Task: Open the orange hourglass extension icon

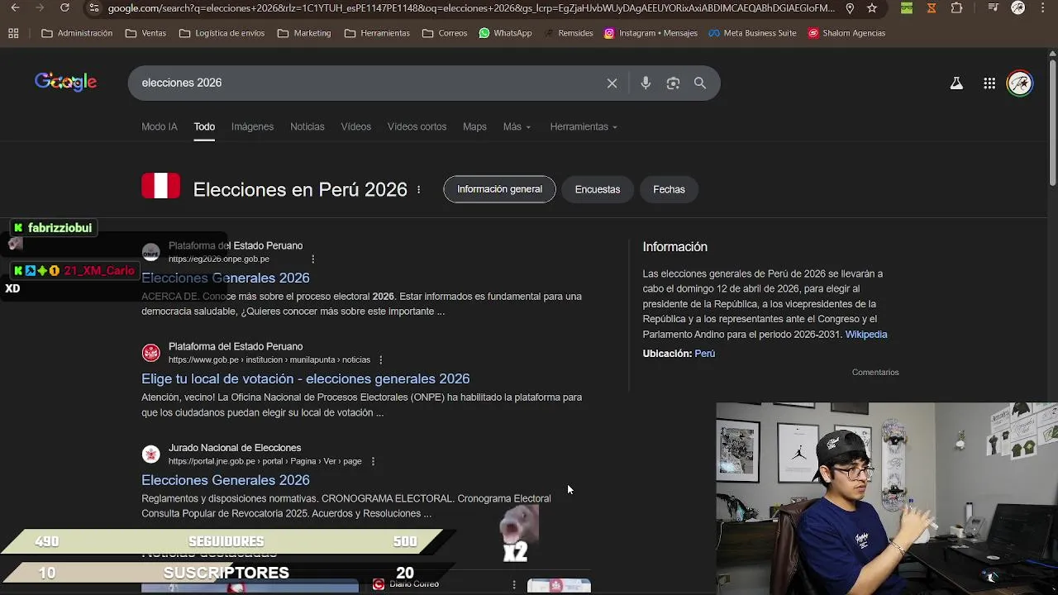Action: click(932, 8)
